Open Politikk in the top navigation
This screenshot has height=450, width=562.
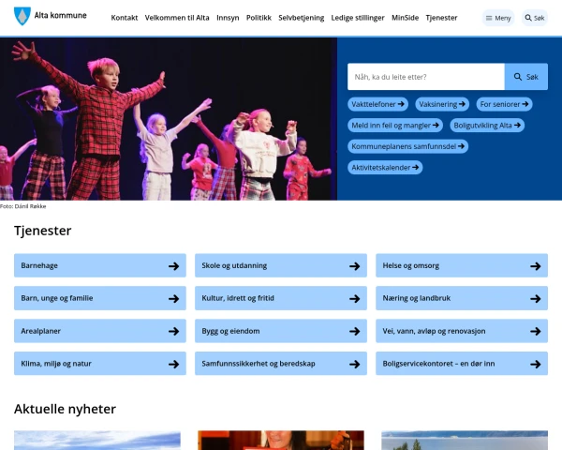pos(259,18)
